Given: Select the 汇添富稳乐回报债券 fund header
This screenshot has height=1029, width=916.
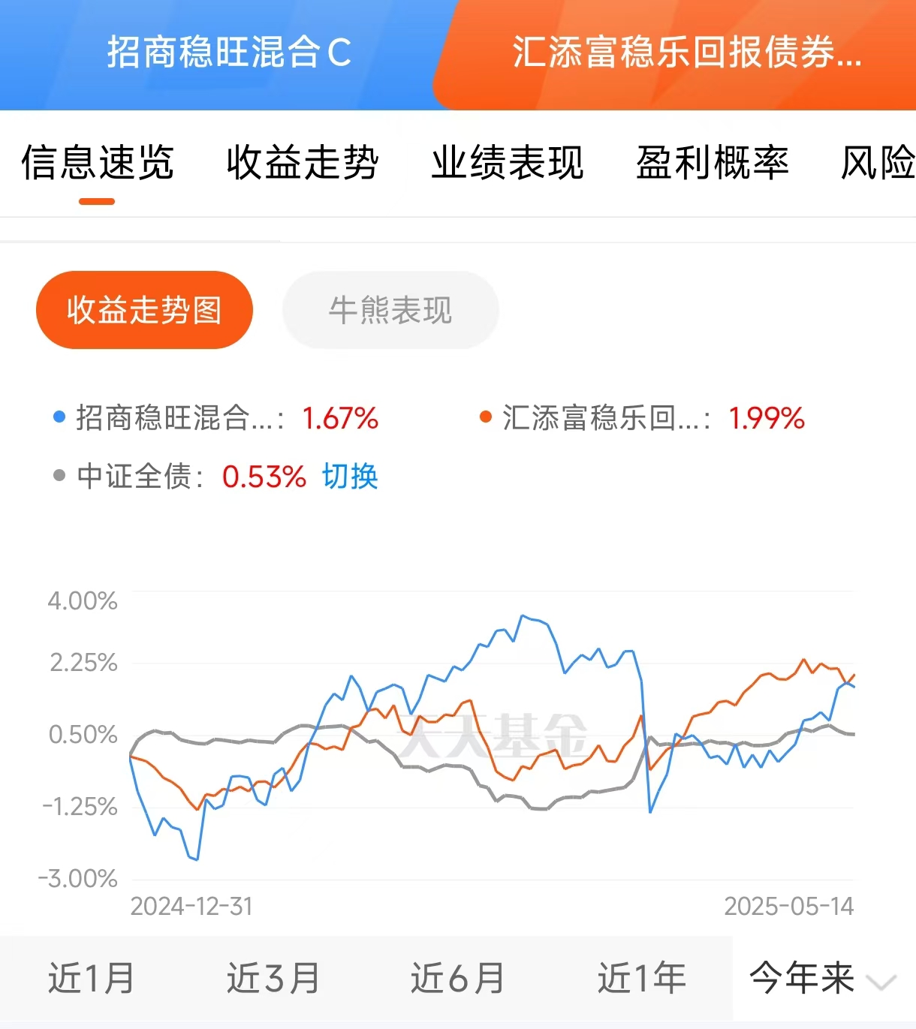Looking at the screenshot, I should pos(686,53).
